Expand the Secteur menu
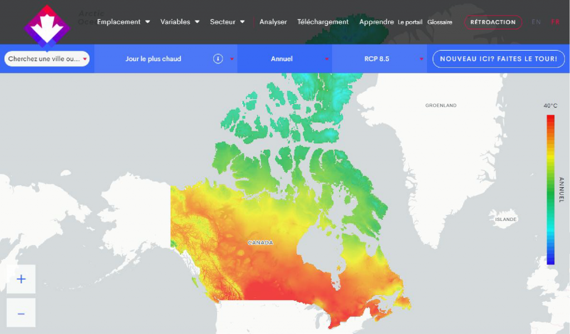The width and height of the screenshot is (570, 334). (227, 22)
